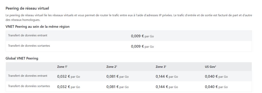
Task: Select same-region Transfert de données sortantes row label
Action: pyautogui.click(x=29, y=46)
